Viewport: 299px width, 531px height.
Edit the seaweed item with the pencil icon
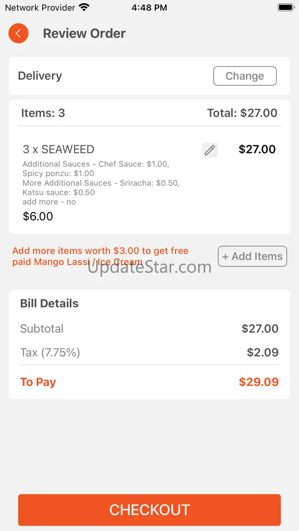210,150
